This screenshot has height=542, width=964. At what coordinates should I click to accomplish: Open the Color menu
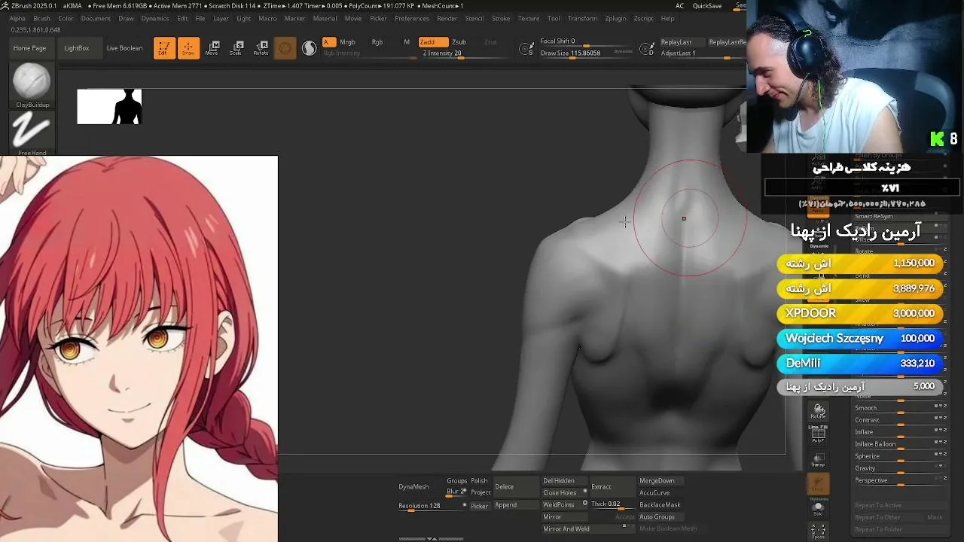click(66, 18)
